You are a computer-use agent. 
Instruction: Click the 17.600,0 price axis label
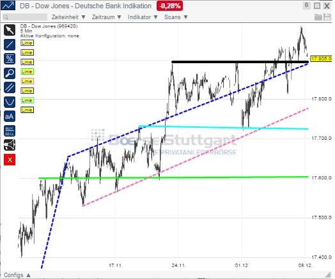point(322,178)
